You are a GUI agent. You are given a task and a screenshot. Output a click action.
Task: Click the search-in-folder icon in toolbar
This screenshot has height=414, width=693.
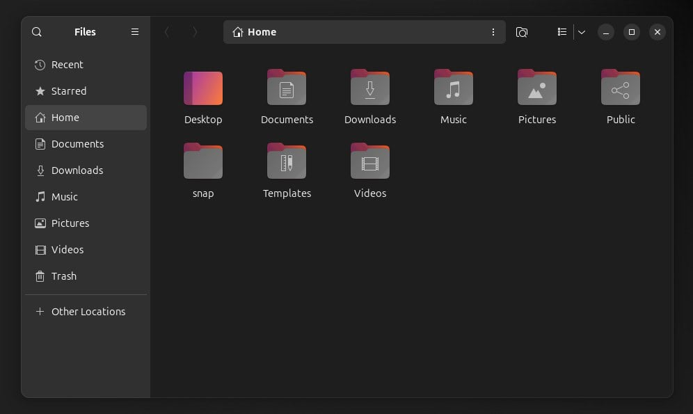click(x=522, y=32)
